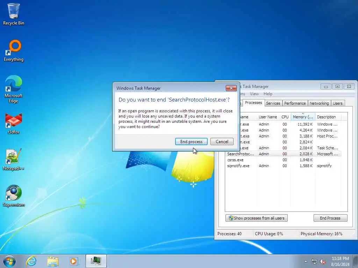Click Show processes from all users
Image resolution: width=358 pixels, height=268 pixels.
[256, 218]
